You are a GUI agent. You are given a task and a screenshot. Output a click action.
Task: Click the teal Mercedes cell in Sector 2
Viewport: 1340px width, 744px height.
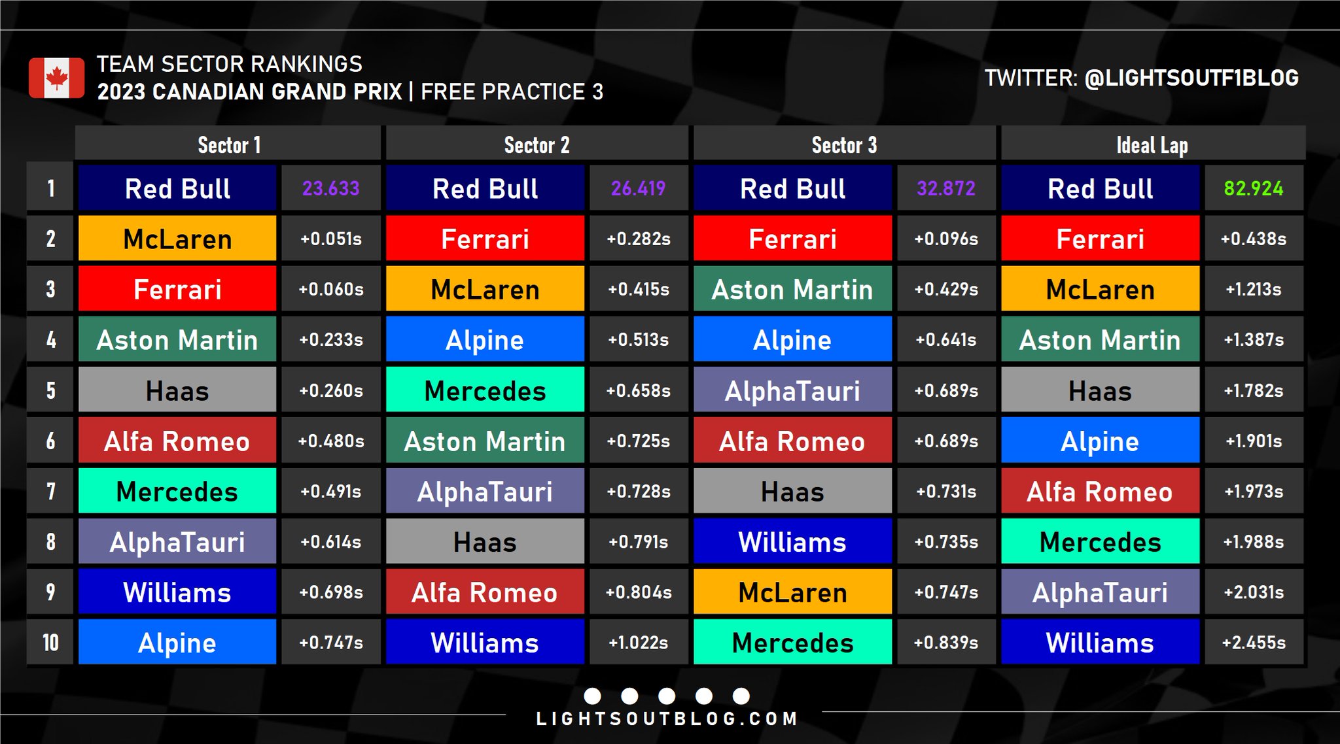pyautogui.click(x=485, y=390)
